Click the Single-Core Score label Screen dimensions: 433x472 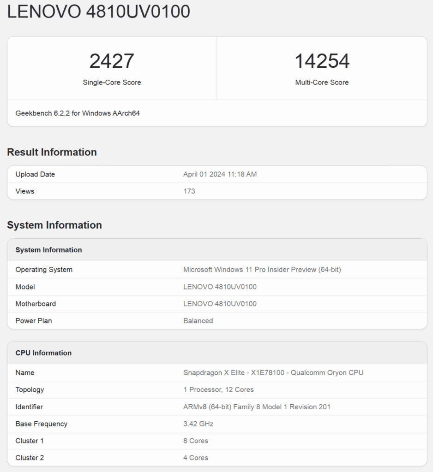point(112,83)
